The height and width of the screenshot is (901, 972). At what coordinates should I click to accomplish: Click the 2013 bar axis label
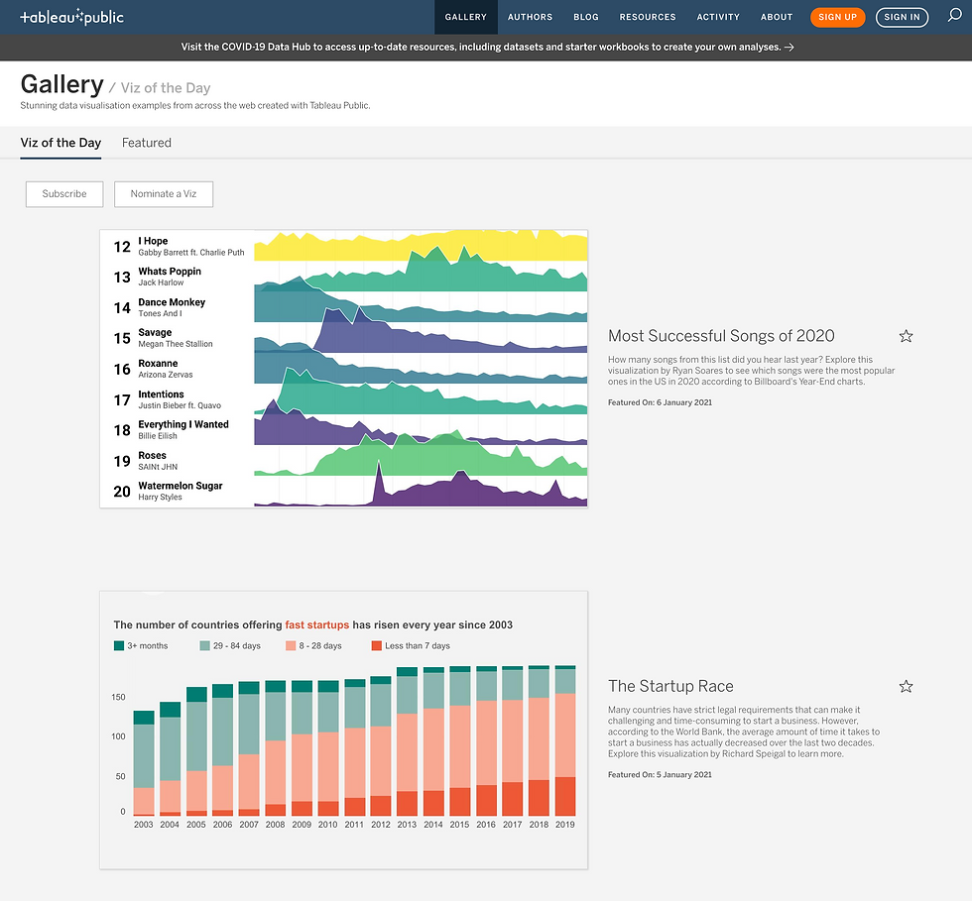(407, 825)
